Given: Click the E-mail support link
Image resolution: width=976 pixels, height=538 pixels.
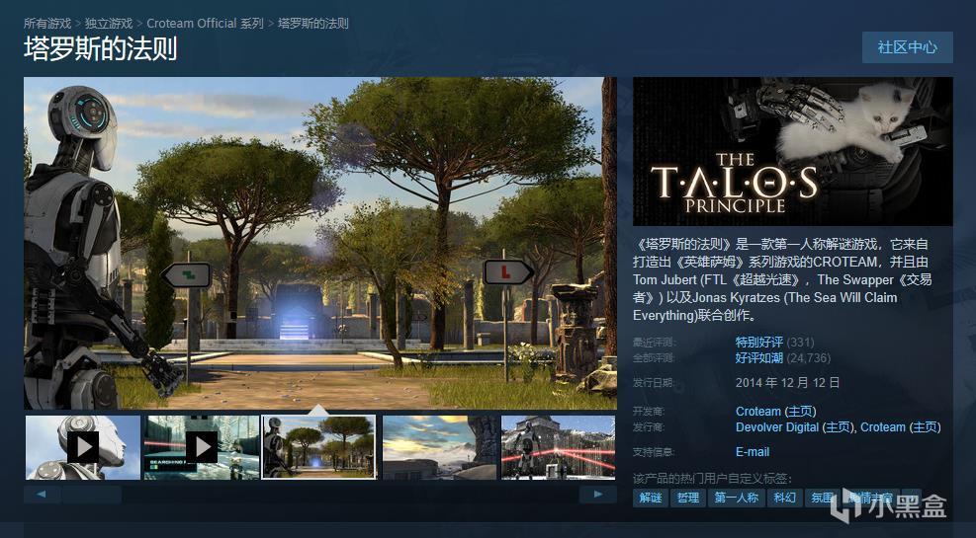Looking at the screenshot, I should [753, 452].
